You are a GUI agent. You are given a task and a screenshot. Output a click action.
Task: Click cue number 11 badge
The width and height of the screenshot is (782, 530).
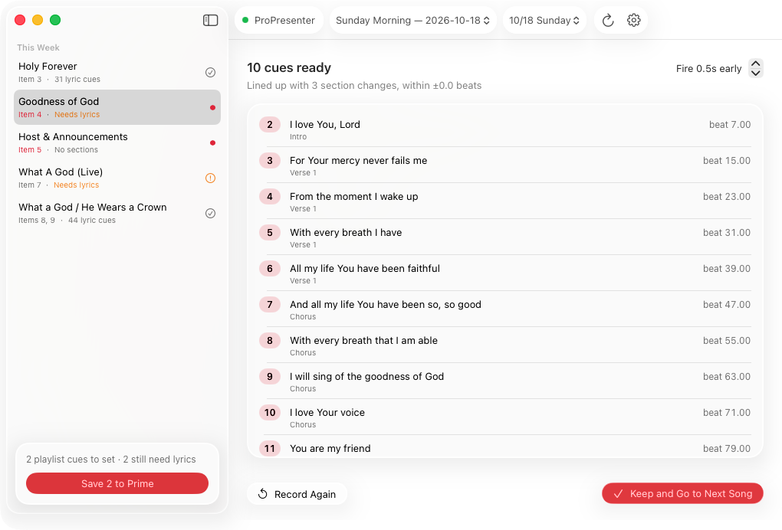point(270,448)
